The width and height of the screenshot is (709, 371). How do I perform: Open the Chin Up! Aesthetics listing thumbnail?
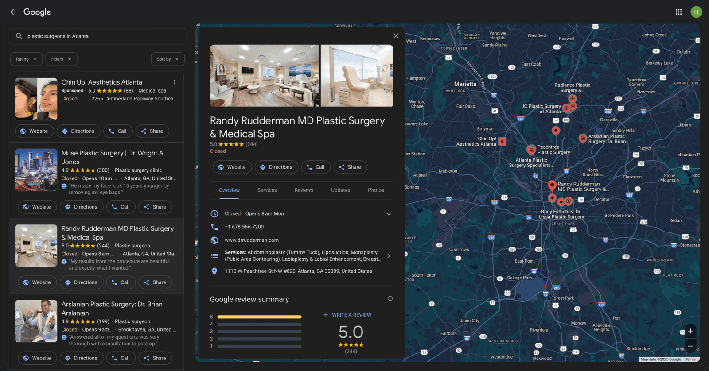point(36,99)
